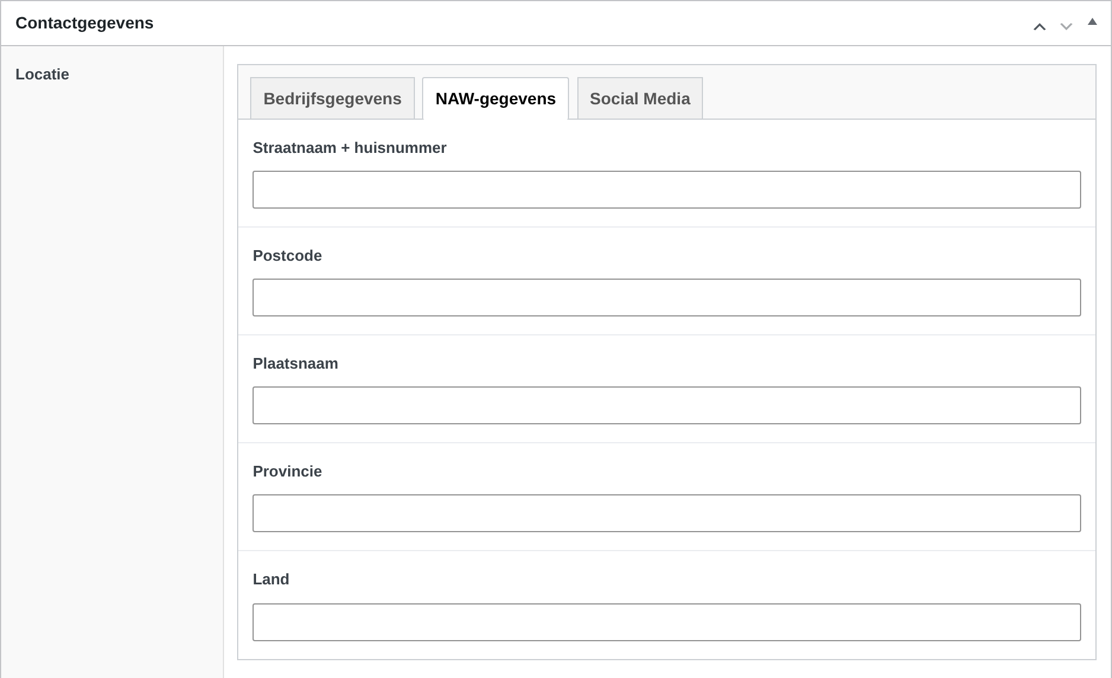Select the Plaatsnaam text box

point(667,405)
